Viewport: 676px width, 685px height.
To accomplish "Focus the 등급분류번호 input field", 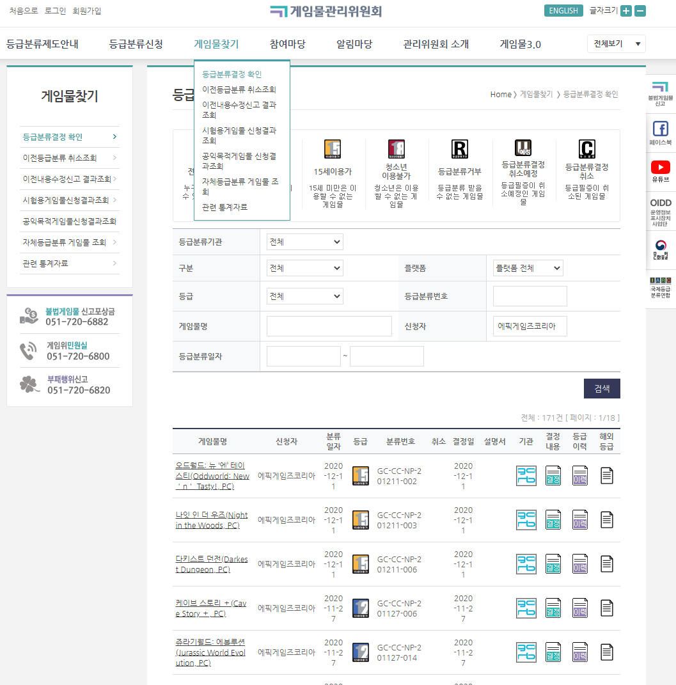I will (530, 296).
